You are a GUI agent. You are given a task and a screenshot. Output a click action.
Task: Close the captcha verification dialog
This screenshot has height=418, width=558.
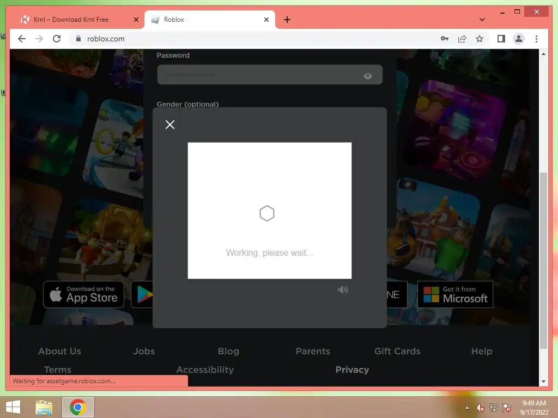click(x=170, y=125)
